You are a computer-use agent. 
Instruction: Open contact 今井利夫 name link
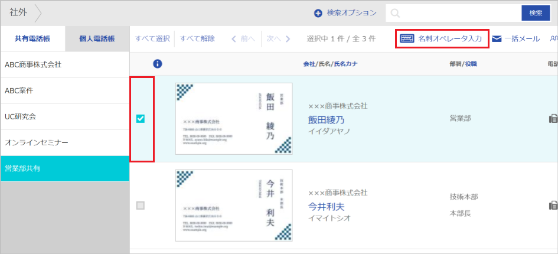326,207
